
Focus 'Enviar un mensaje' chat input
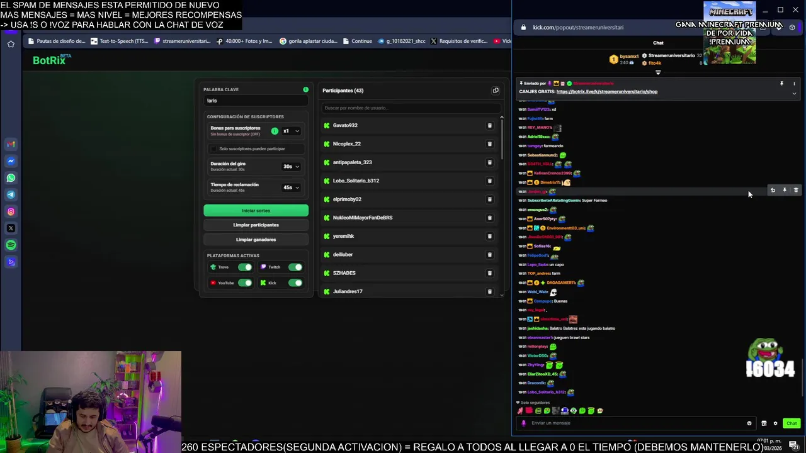coord(636,423)
